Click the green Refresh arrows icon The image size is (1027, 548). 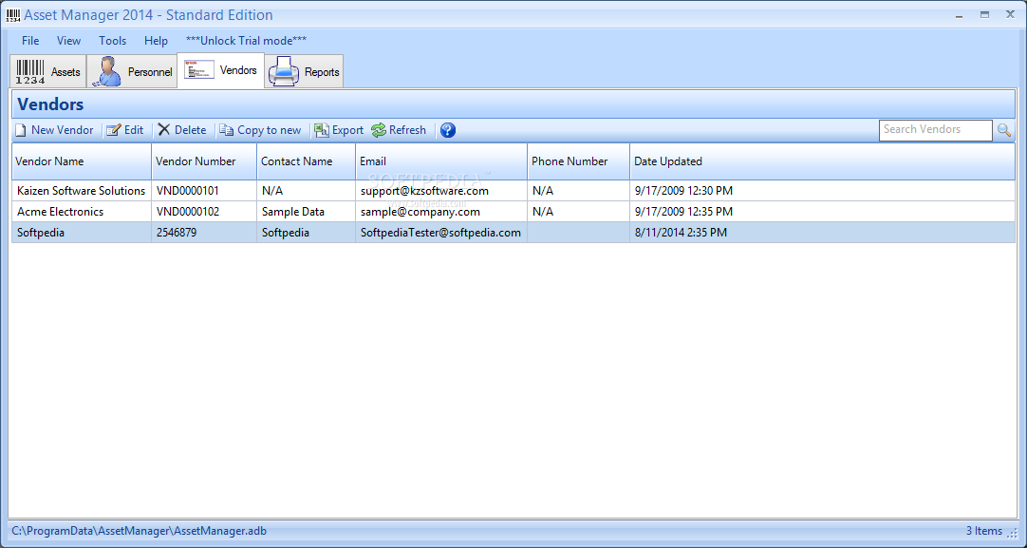click(379, 130)
